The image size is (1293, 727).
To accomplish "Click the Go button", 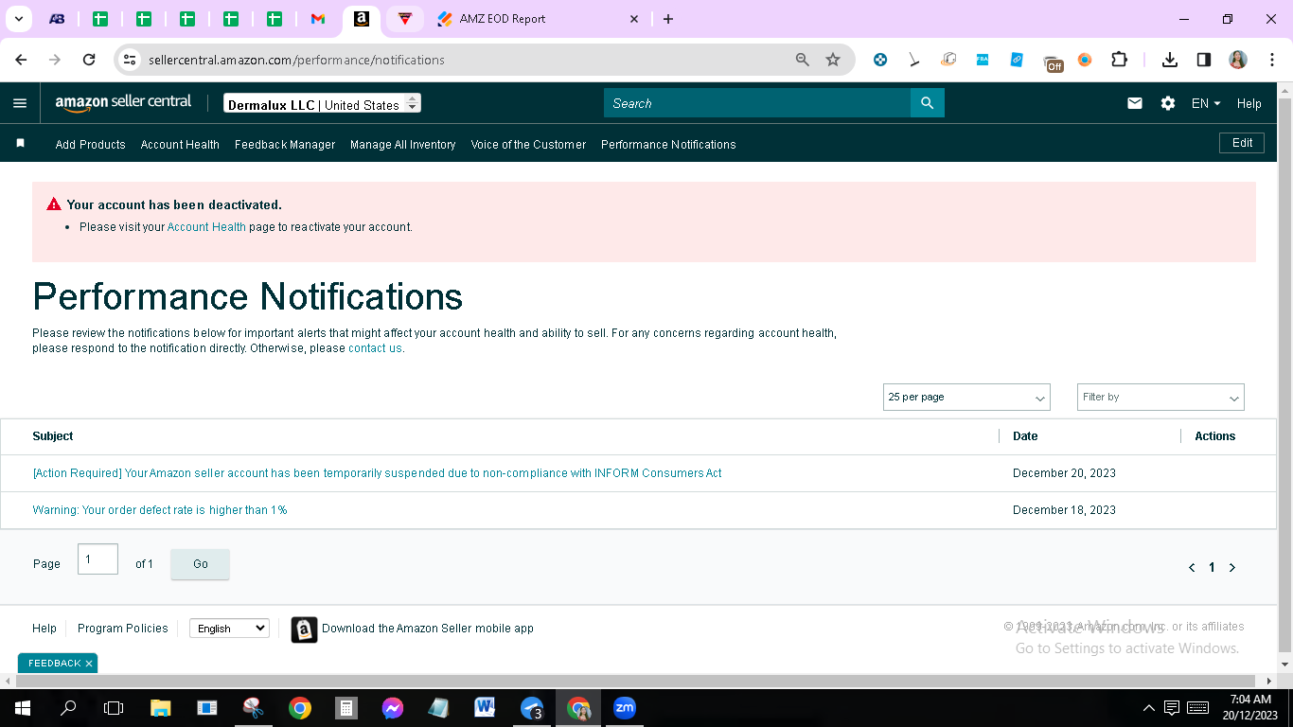I will coord(200,564).
